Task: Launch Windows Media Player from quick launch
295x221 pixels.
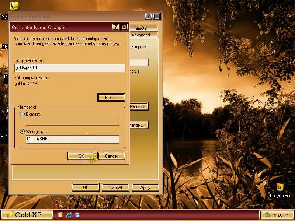Action: click(77, 215)
